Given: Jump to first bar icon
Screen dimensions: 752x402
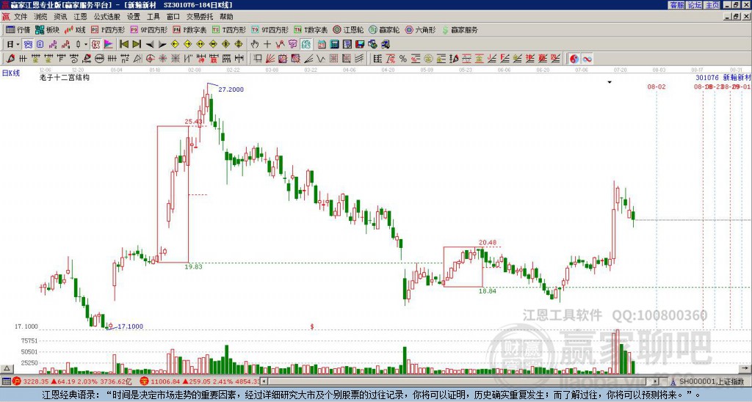Looking at the screenshot, I should 123,44.
